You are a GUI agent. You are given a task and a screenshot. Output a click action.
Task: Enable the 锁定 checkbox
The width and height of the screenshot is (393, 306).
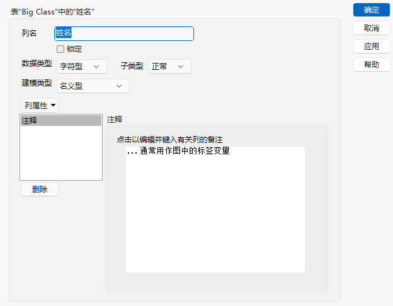pyautogui.click(x=60, y=49)
